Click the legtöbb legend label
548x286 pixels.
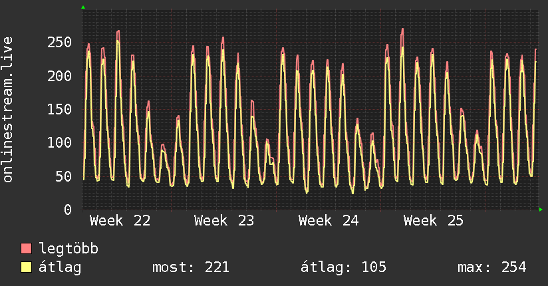click(68, 249)
